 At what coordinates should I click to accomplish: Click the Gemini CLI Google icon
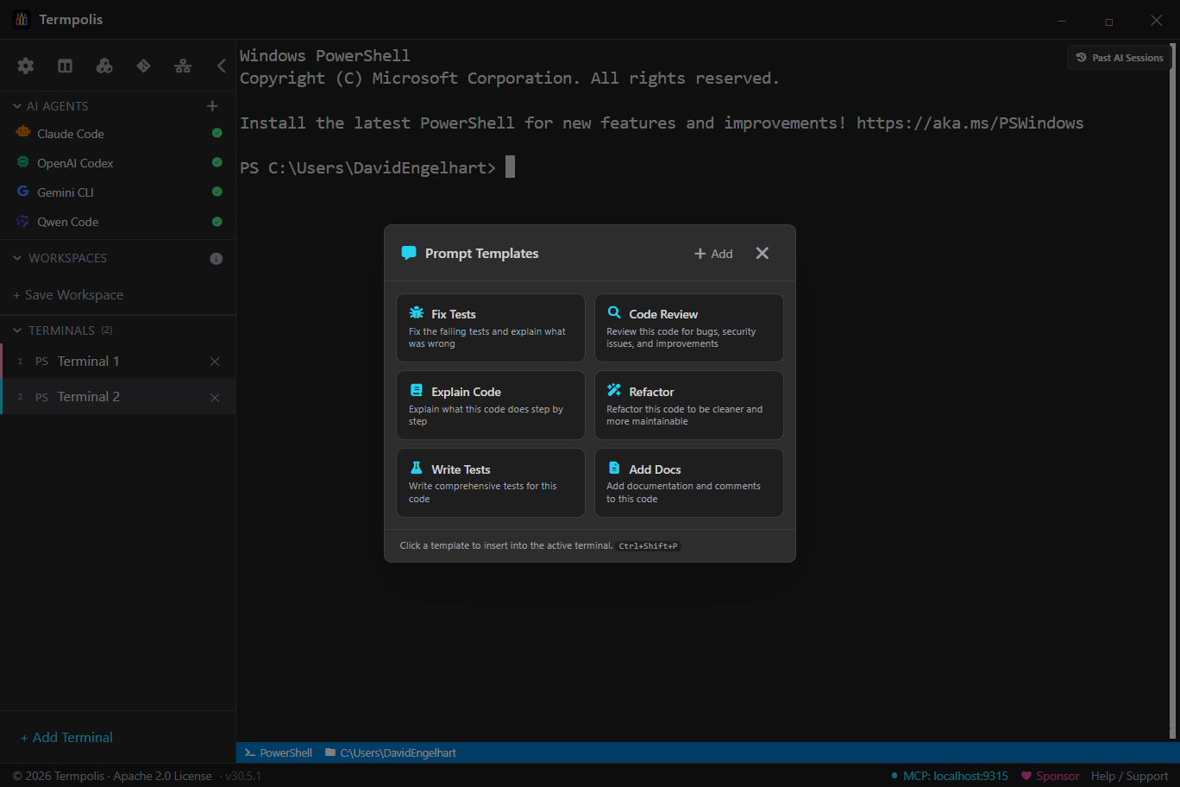pos(23,192)
